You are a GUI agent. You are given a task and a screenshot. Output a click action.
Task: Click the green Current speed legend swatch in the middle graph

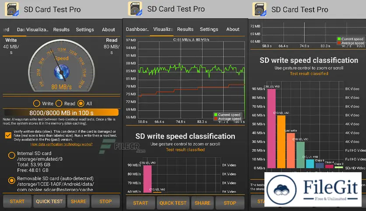[216, 115]
